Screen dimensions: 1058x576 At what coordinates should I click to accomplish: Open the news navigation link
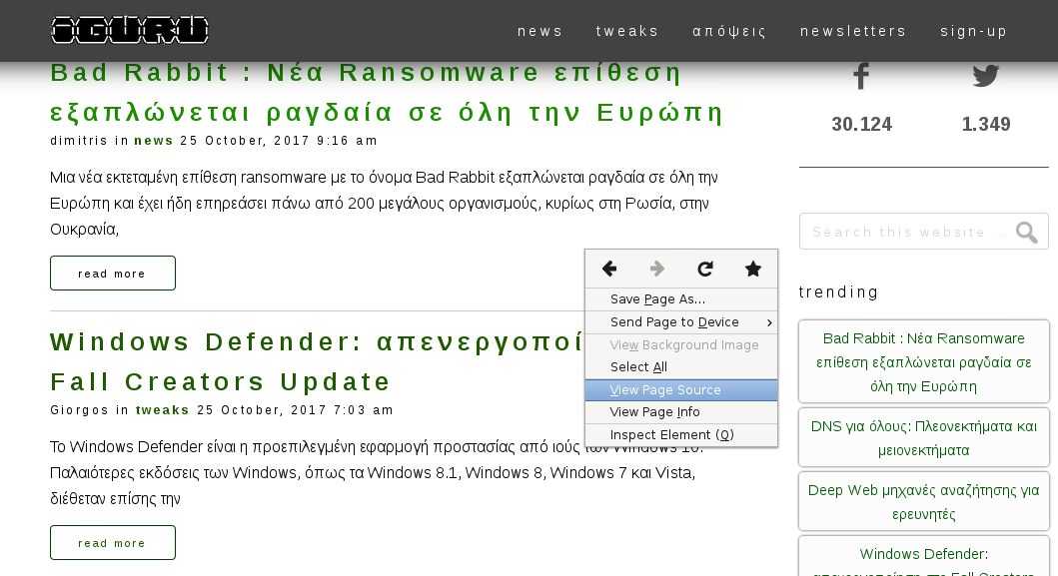pos(539,31)
